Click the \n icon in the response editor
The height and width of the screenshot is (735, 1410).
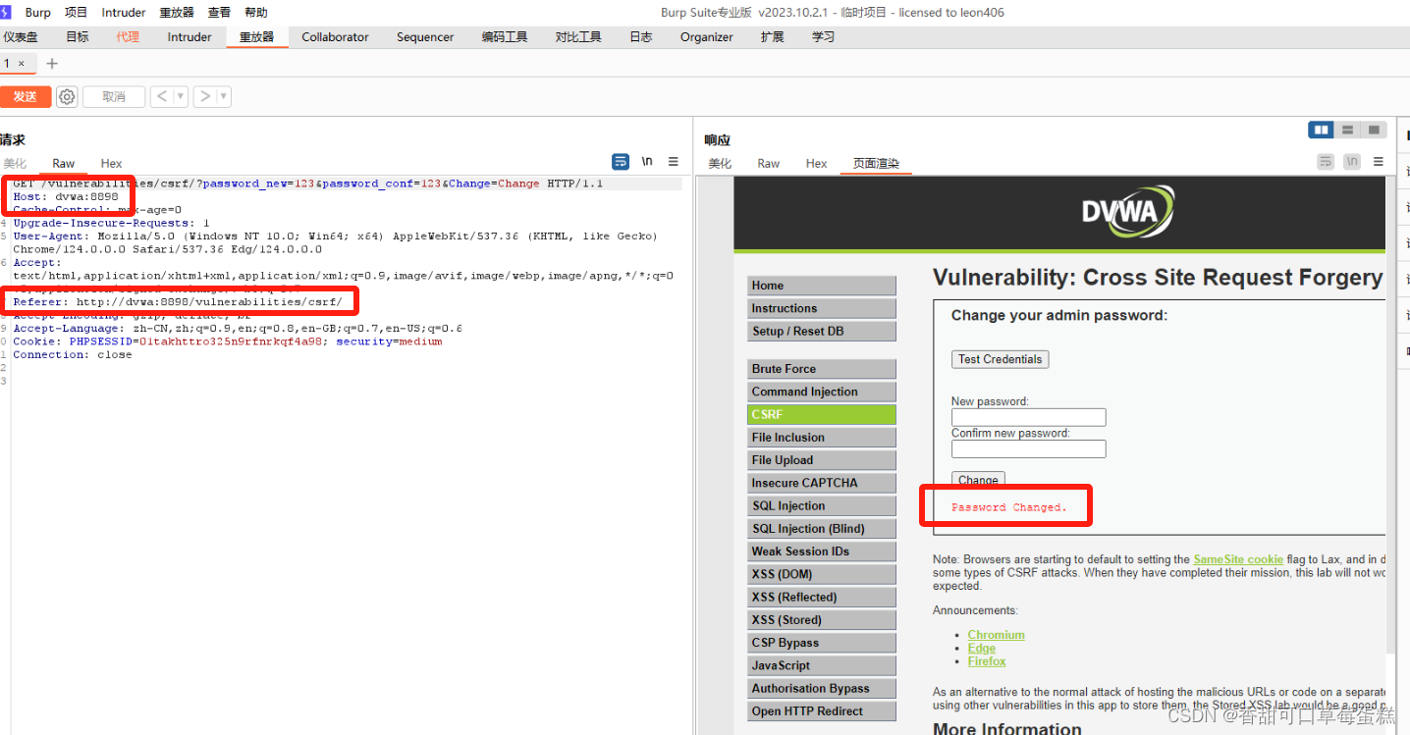(1351, 162)
